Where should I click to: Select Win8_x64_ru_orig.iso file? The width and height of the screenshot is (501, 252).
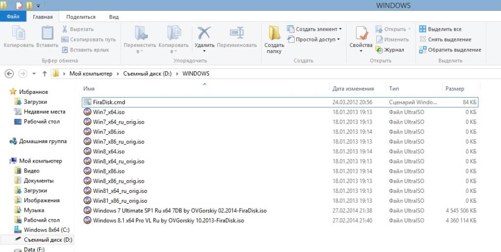tap(280, 162)
